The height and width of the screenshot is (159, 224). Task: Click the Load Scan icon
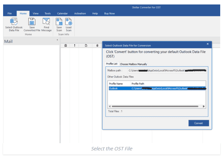(69, 22)
